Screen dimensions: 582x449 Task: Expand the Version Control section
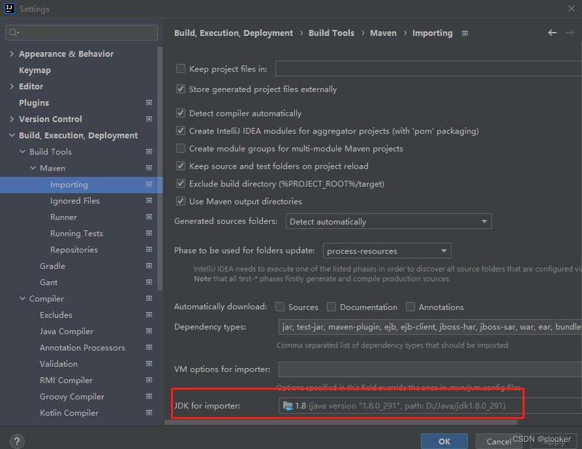pyautogui.click(x=12, y=119)
